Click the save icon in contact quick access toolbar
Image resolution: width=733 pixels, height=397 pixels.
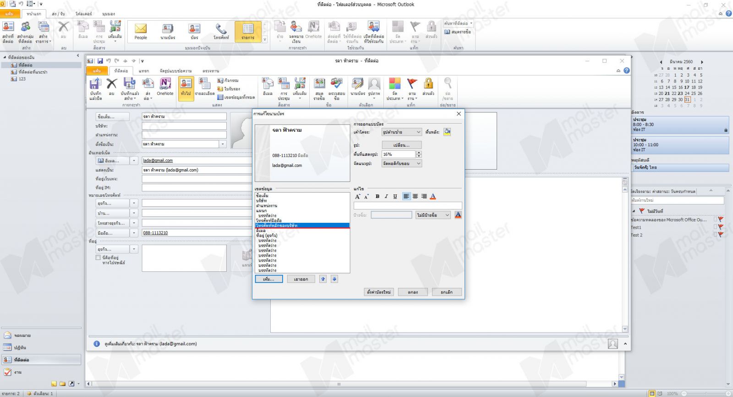click(100, 61)
